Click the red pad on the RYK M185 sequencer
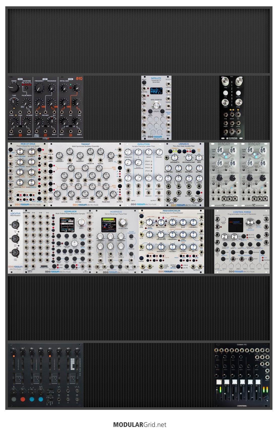Image resolution: width=280 pixels, height=430 pixels. (23, 399)
